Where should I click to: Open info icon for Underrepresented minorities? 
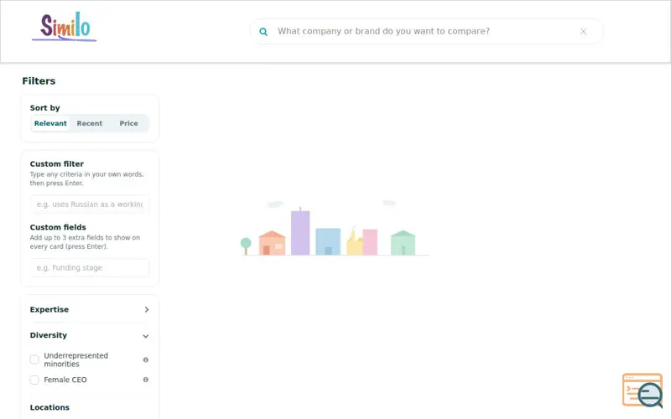(145, 360)
